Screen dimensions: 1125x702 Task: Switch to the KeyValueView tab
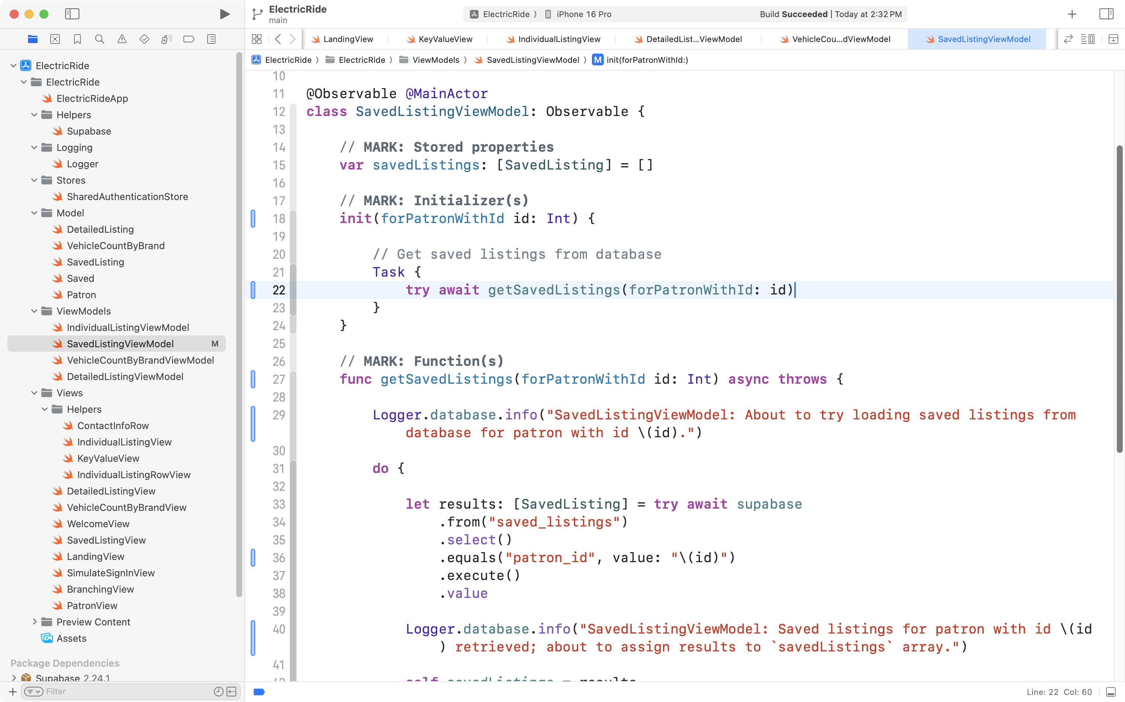coord(445,39)
